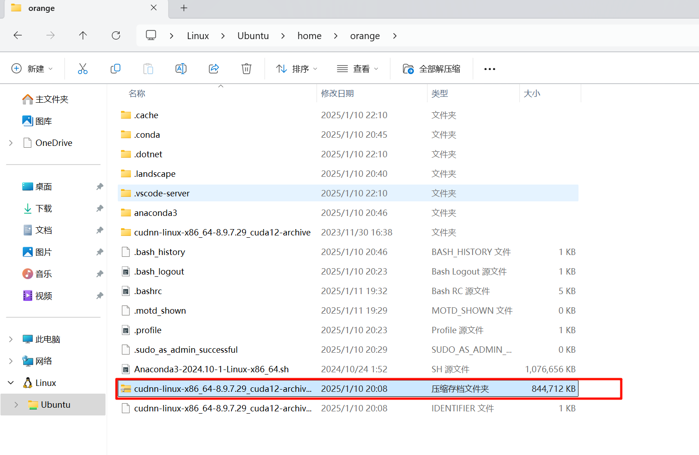The height and width of the screenshot is (455, 699).
Task: Collapse the Linux tree node
Action: click(x=11, y=383)
